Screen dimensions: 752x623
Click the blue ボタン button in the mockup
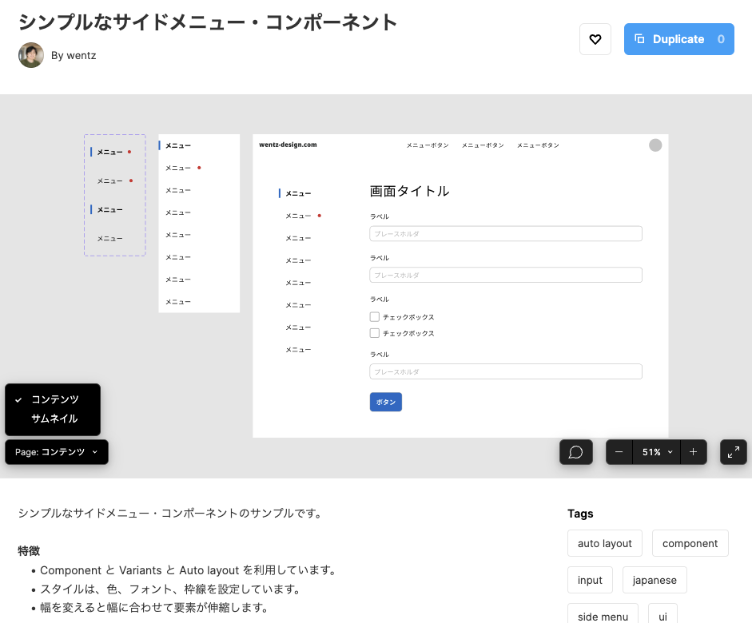[x=385, y=402]
